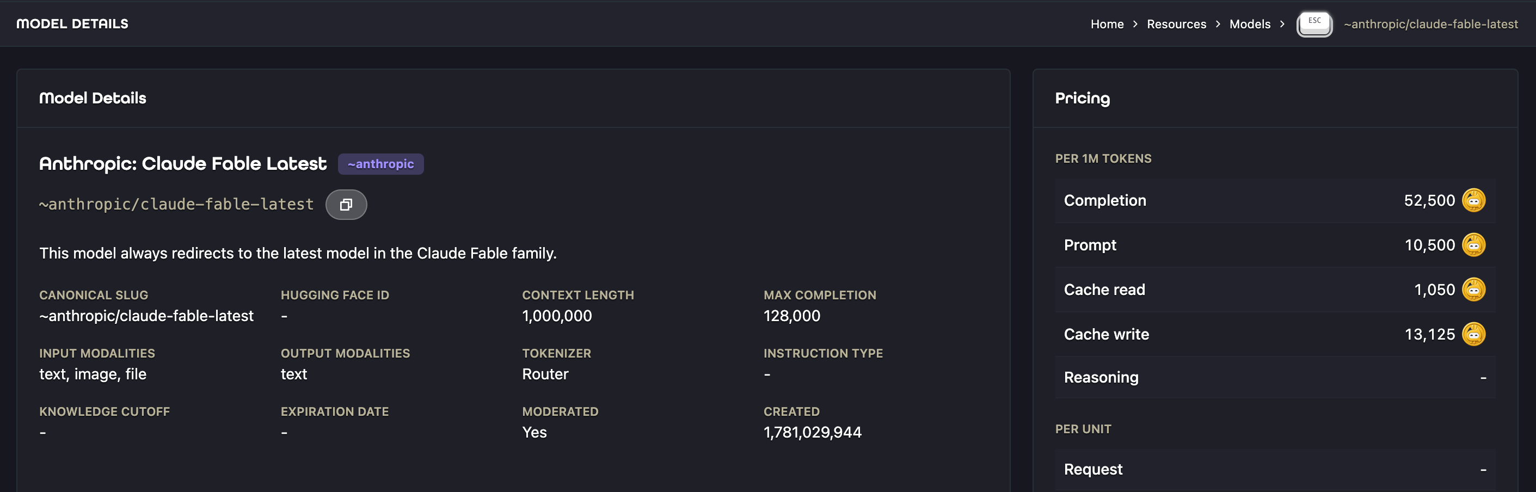This screenshot has width=1536, height=492.
Task: Click the Prompt pricing row label
Action: (x=1090, y=245)
